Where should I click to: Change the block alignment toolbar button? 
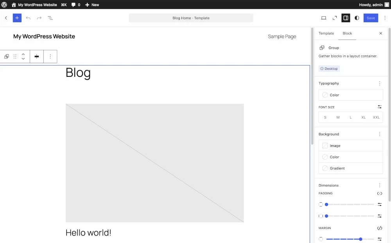pyautogui.click(x=37, y=57)
